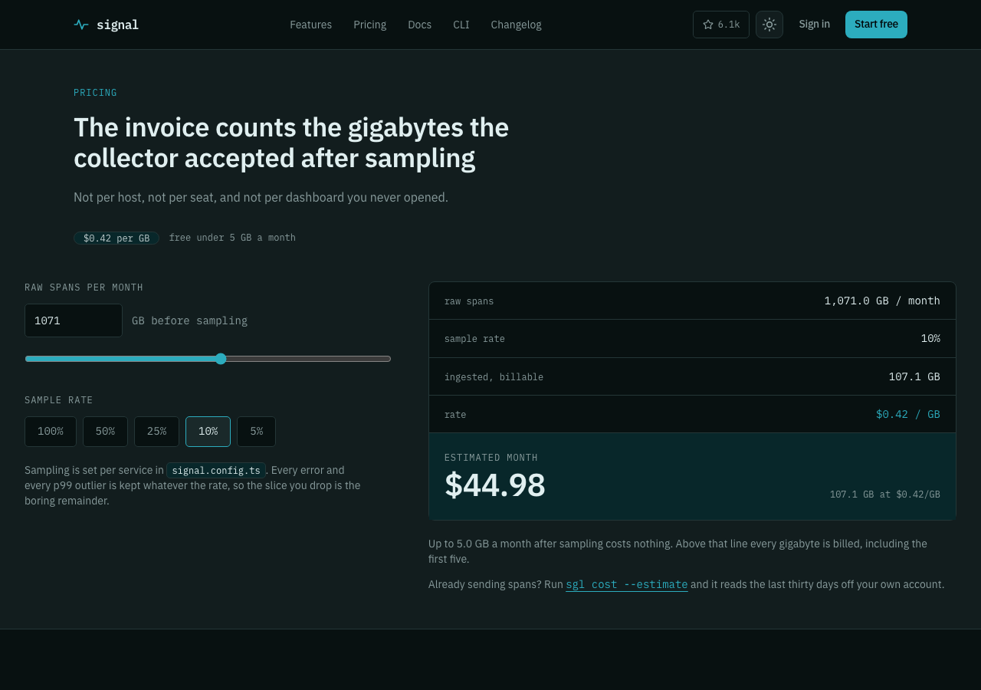
Task: View the Changelog page
Action: 516,25
